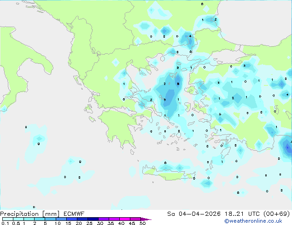
Task: Click the '(00+69)' forecast offset text
Action: click(x=277, y=214)
